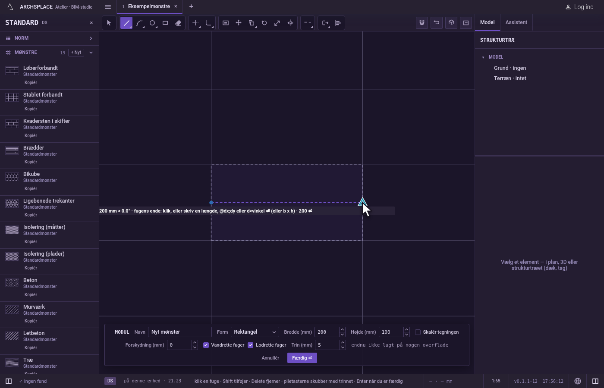
Task: Select the Line drawing tool
Action: [126, 23]
